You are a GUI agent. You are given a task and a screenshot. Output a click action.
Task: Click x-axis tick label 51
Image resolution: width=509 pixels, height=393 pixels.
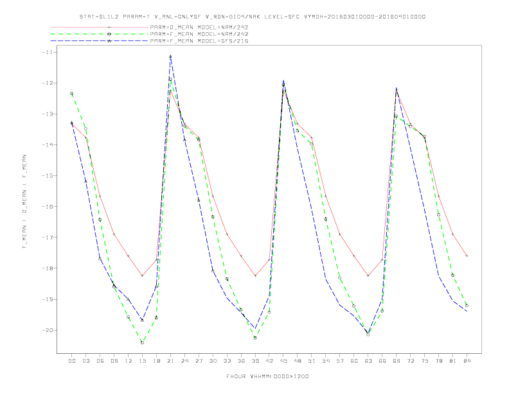(312, 361)
